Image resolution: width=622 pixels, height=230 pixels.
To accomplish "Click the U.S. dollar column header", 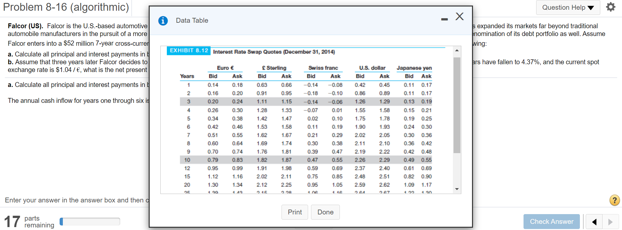I will coord(372,68).
